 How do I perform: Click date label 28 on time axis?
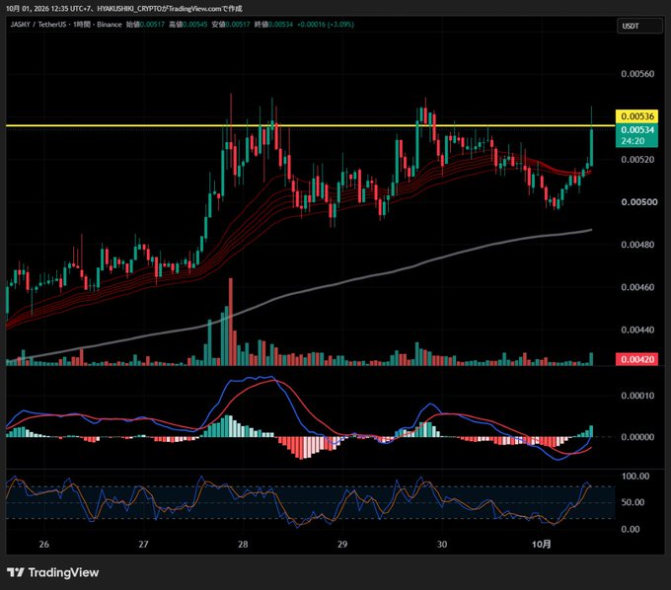click(243, 545)
